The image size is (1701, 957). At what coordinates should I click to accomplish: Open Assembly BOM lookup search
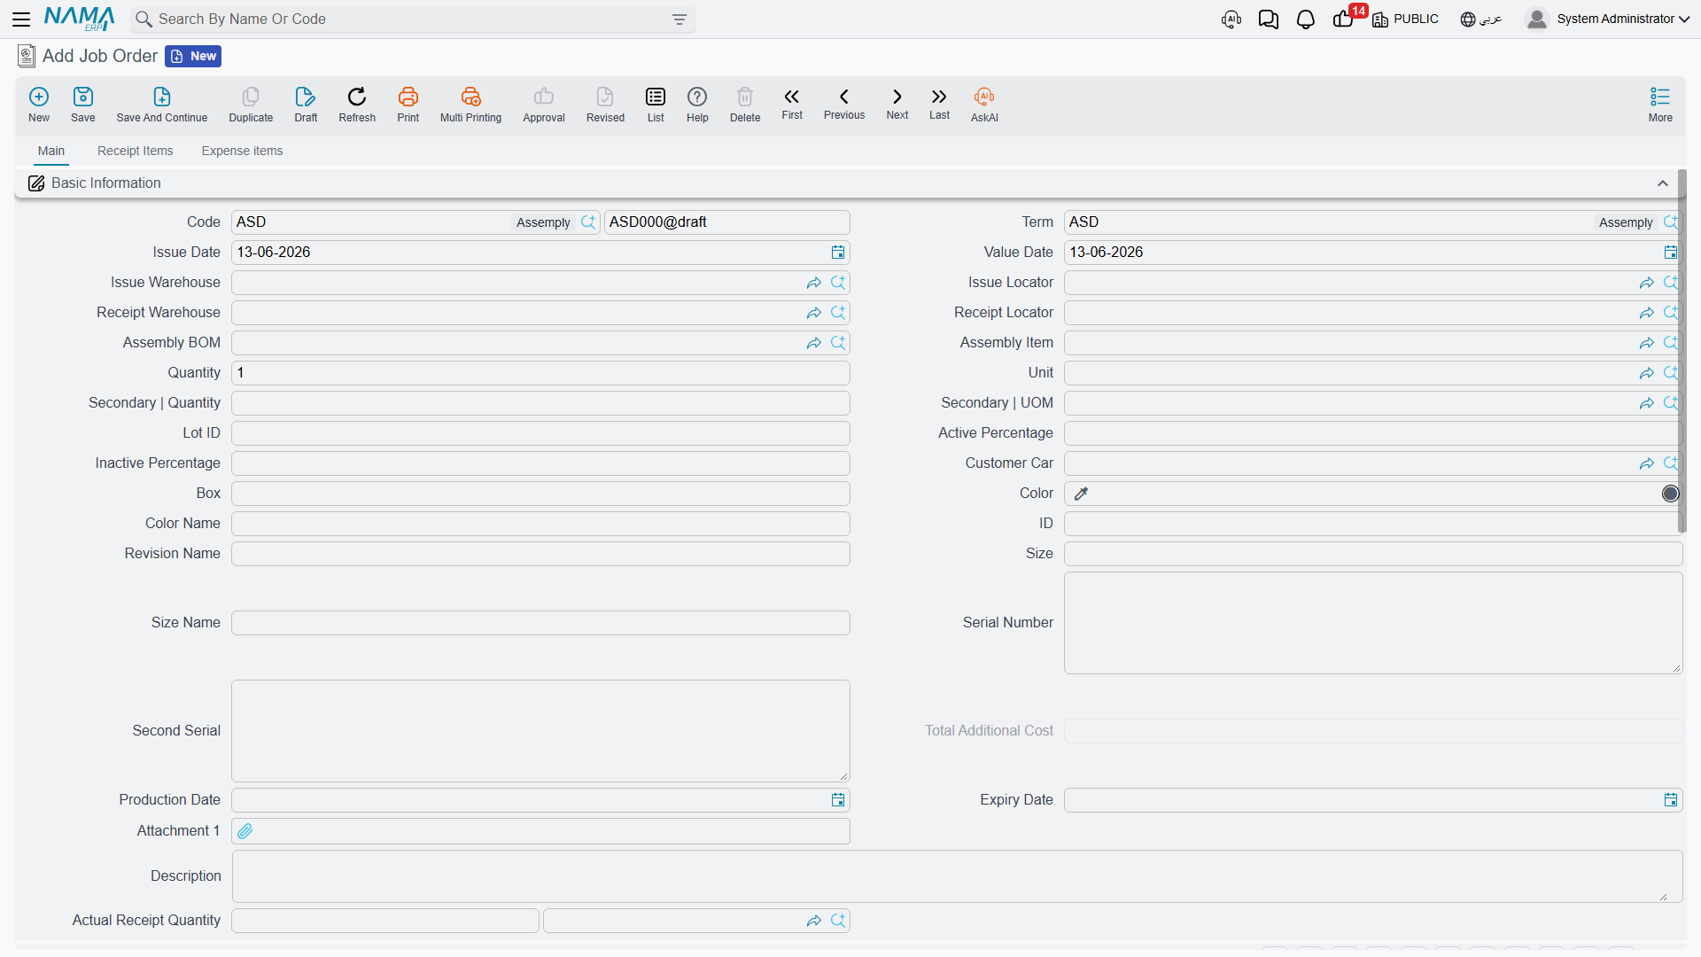point(838,343)
